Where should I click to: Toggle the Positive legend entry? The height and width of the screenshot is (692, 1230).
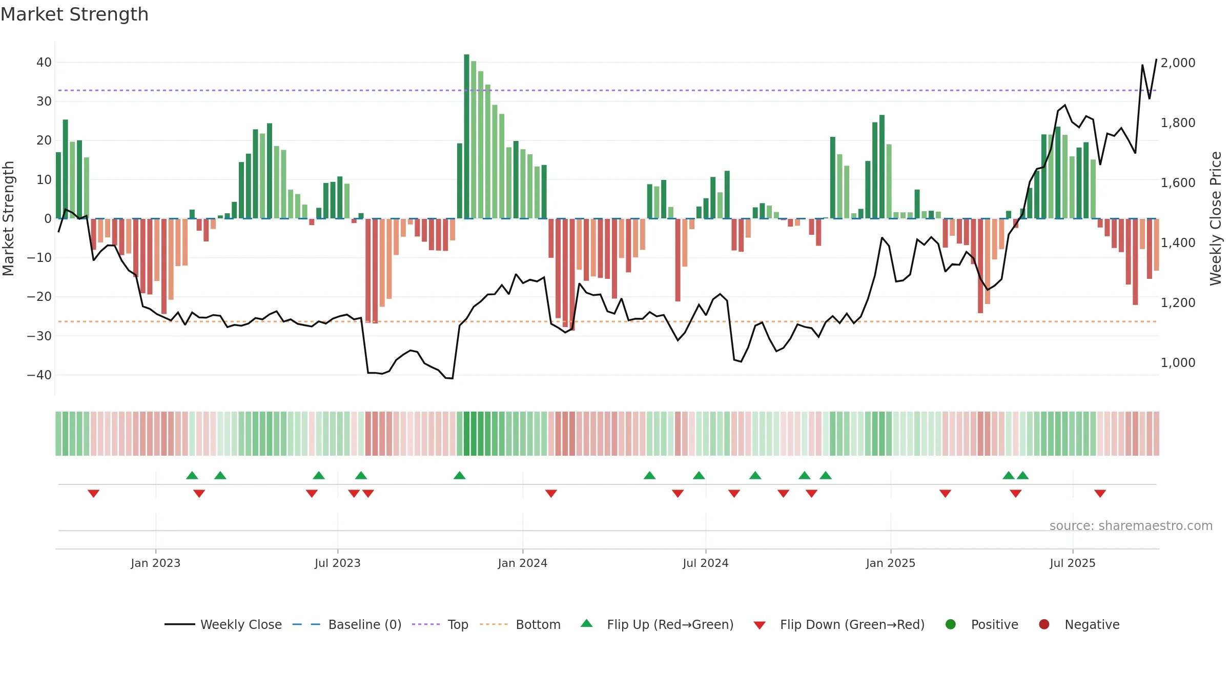[981, 624]
